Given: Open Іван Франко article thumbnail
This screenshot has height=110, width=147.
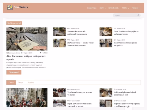Looking at the screenshot, I should tap(106, 43).
